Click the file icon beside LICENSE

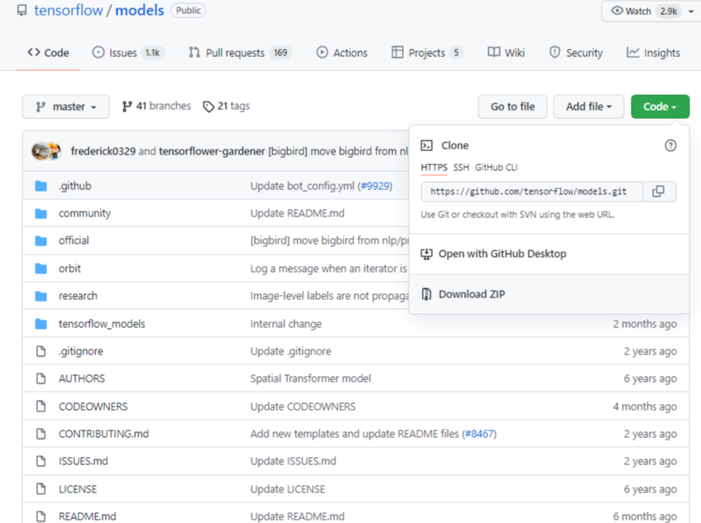41,489
